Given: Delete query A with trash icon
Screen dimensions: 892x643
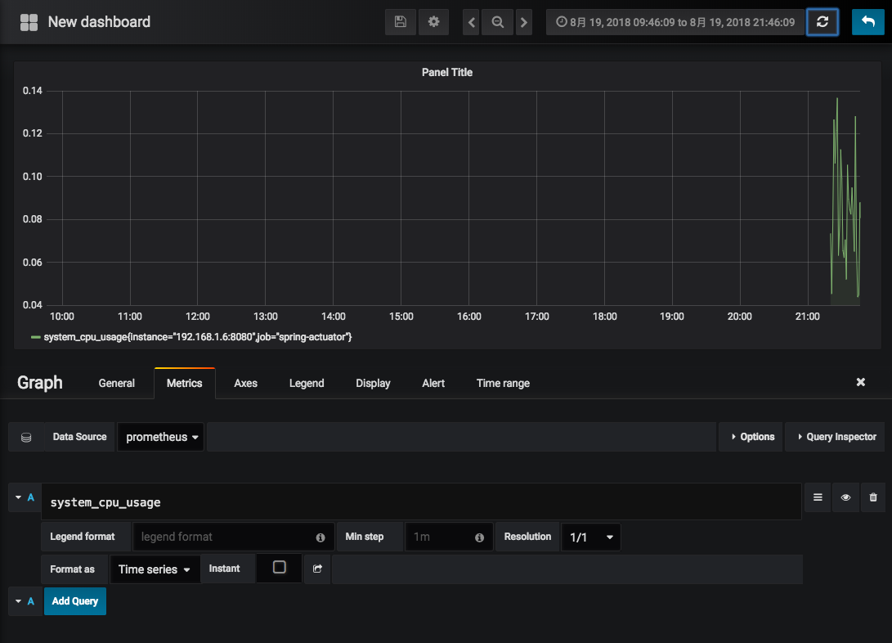Looking at the screenshot, I should pyautogui.click(x=873, y=497).
